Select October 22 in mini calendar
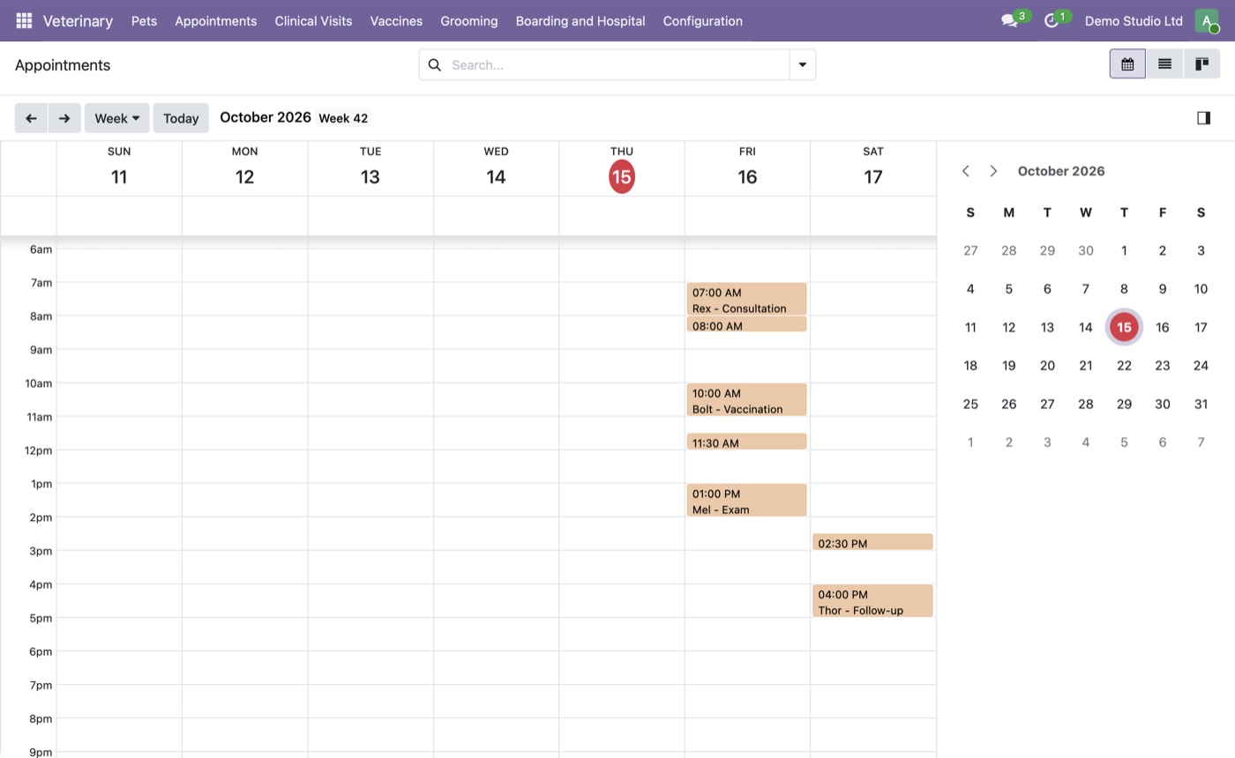Screen dimensions: 1235x758 pyautogui.click(x=1124, y=366)
